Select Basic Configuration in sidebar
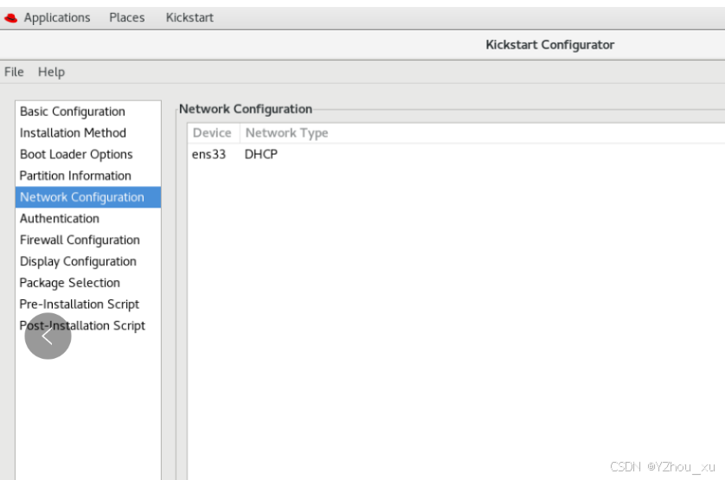The width and height of the screenshot is (725, 480). 88,112
